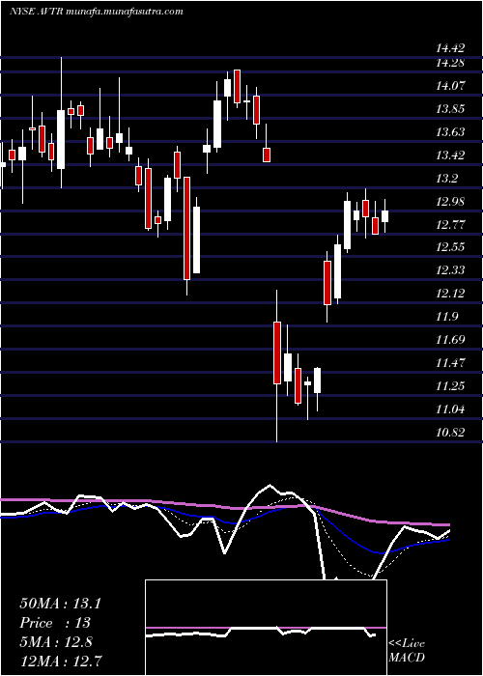Click the Price : 13 readout

point(55,623)
